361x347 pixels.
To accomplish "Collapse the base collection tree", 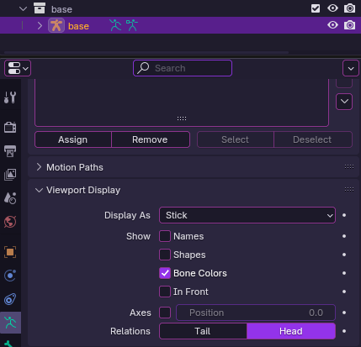I will pyautogui.click(x=24, y=9).
